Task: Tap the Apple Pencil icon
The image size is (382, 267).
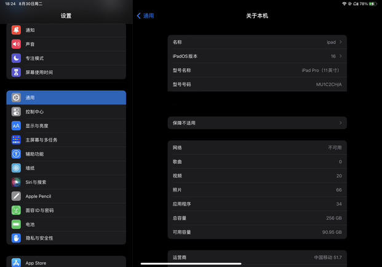Action: 16,196
